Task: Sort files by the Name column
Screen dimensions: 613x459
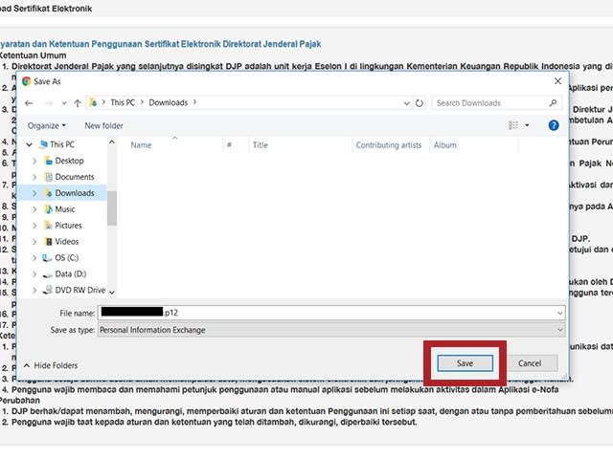Action: pyautogui.click(x=142, y=145)
